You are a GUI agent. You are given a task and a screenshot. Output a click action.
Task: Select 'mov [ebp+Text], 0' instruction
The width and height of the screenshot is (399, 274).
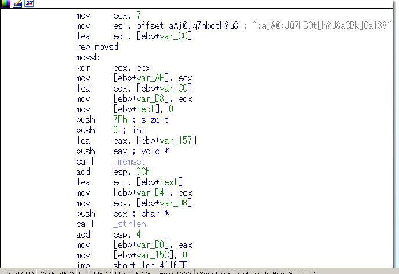[125, 109]
